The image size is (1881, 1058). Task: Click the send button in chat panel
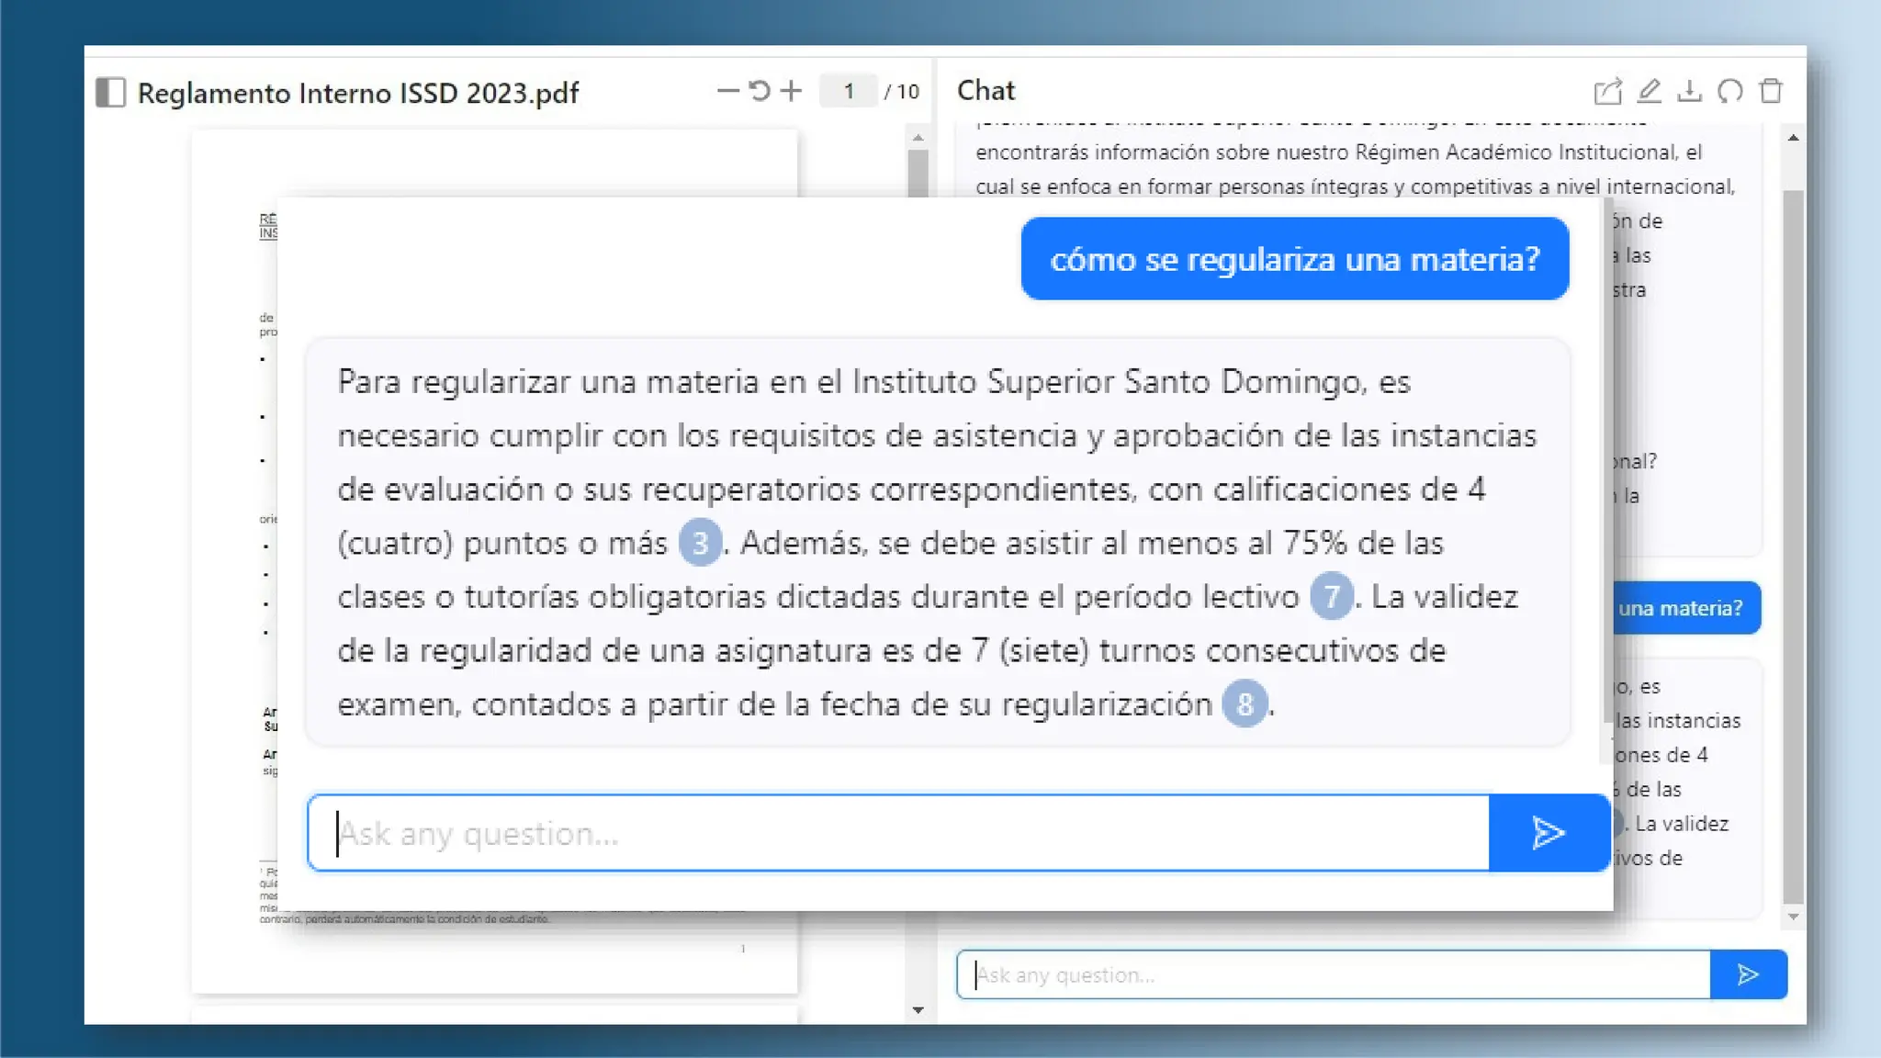(x=1748, y=974)
